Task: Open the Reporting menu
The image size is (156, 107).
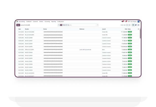Action: point(54,22)
